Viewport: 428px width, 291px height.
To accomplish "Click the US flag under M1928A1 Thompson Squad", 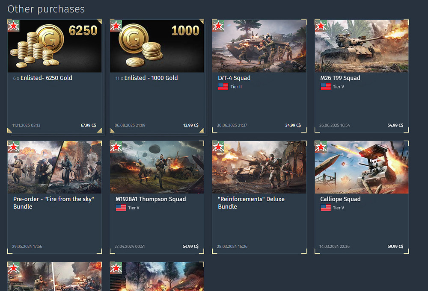I will click(x=121, y=208).
